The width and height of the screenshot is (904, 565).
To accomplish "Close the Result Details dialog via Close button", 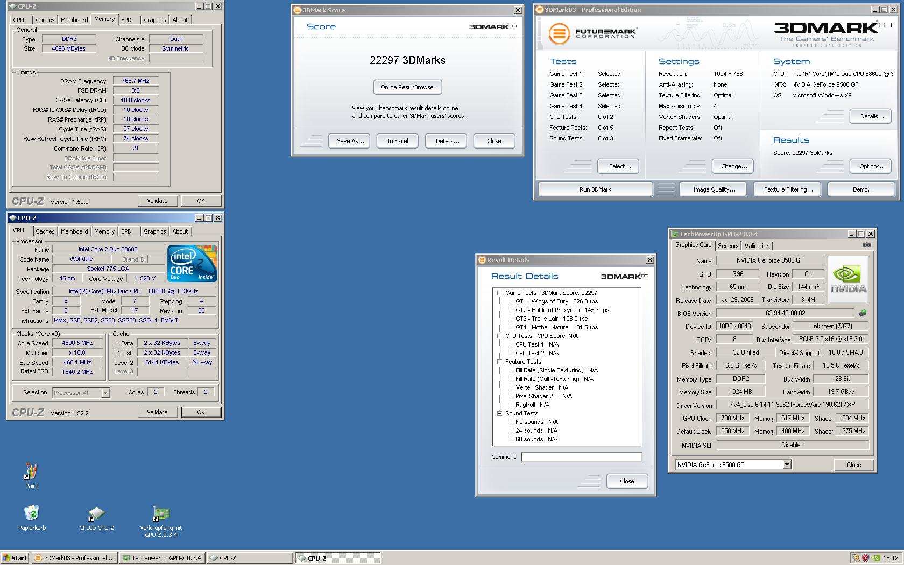I will [627, 481].
